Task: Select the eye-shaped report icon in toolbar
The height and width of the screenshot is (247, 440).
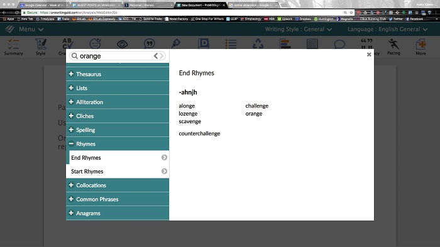Action: 122,44
